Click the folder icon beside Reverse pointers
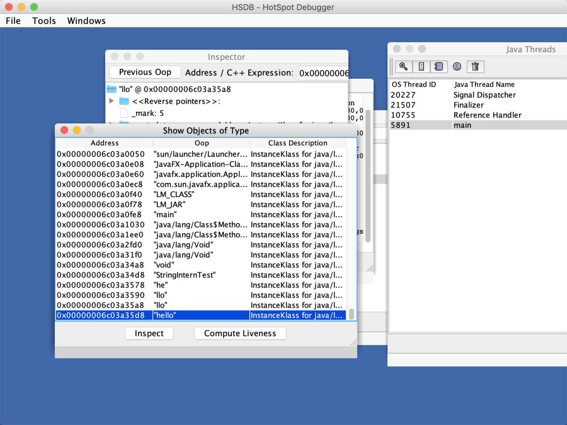This screenshot has width=567, height=425. [x=124, y=101]
